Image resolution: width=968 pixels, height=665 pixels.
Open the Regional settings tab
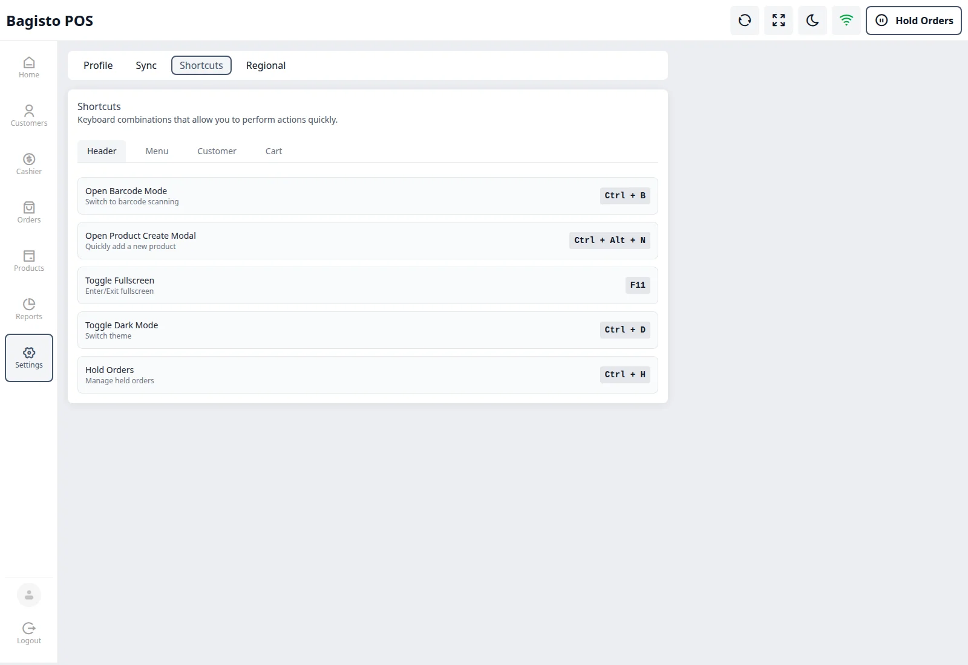pyautogui.click(x=266, y=65)
